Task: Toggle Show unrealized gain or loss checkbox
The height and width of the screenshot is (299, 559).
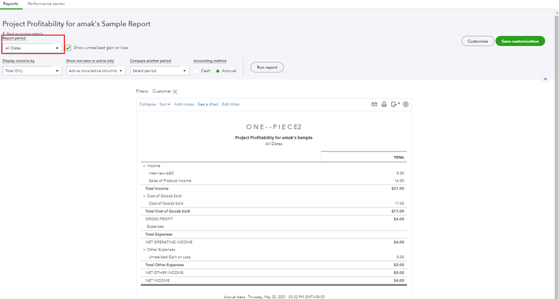Action: coord(68,48)
